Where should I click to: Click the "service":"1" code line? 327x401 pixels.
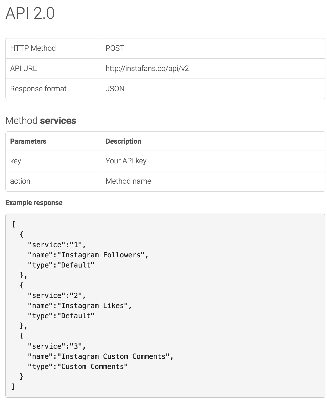[57, 245]
